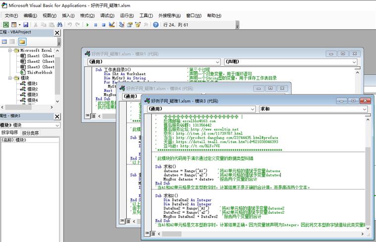Click Full Module View icon in 模块1 window
Image resolution: width=376 pixels, height=242 pixels.
click(x=93, y=116)
